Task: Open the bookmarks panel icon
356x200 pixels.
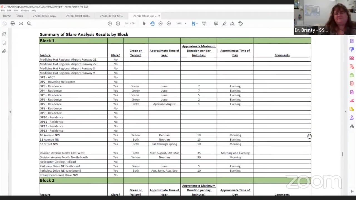Action: click(4, 43)
